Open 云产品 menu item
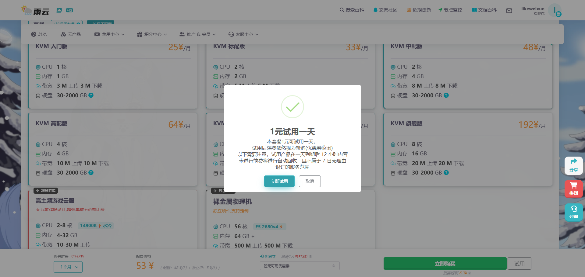Viewport: 585px width, 277px height. tap(71, 34)
